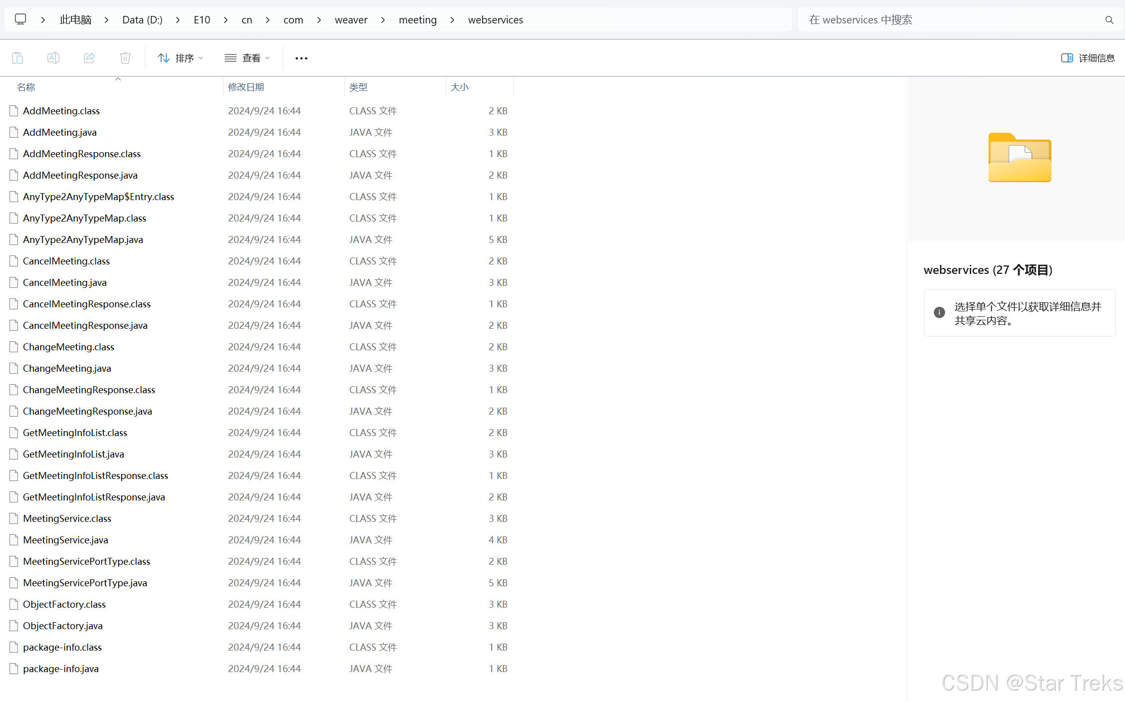Click the computer icon in address bar
The width and height of the screenshot is (1125, 702).
[20, 19]
